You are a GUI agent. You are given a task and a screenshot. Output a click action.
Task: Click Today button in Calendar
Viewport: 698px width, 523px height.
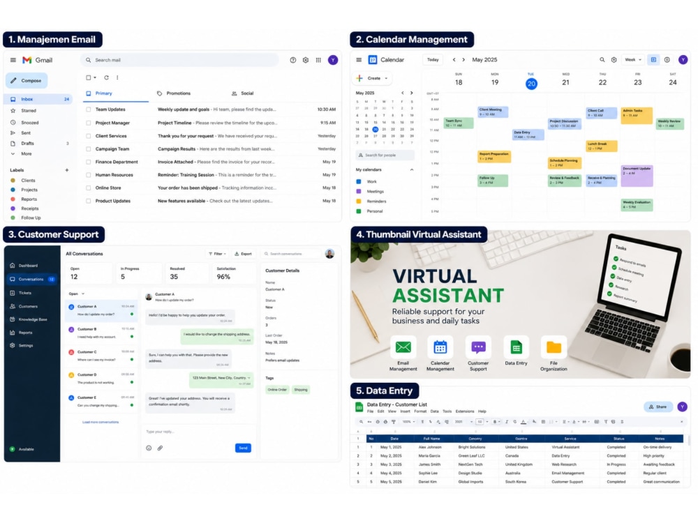click(x=433, y=59)
